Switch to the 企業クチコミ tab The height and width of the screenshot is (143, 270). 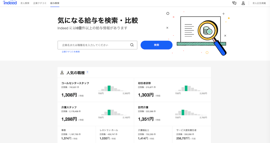(x=40, y=3)
